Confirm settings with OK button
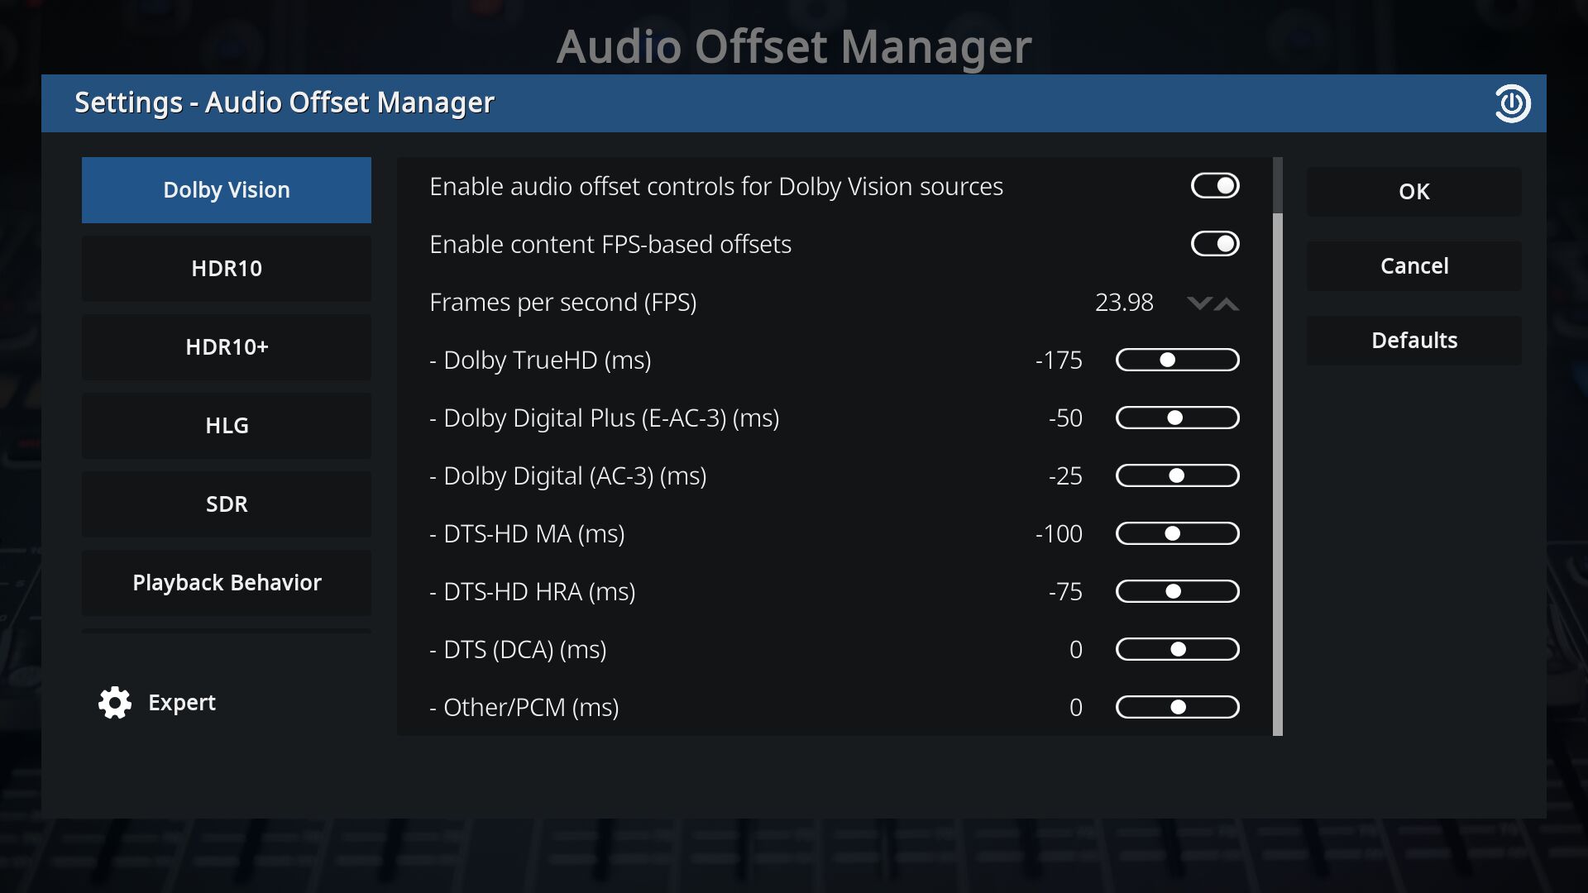The width and height of the screenshot is (1588, 893). coord(1414,192)
